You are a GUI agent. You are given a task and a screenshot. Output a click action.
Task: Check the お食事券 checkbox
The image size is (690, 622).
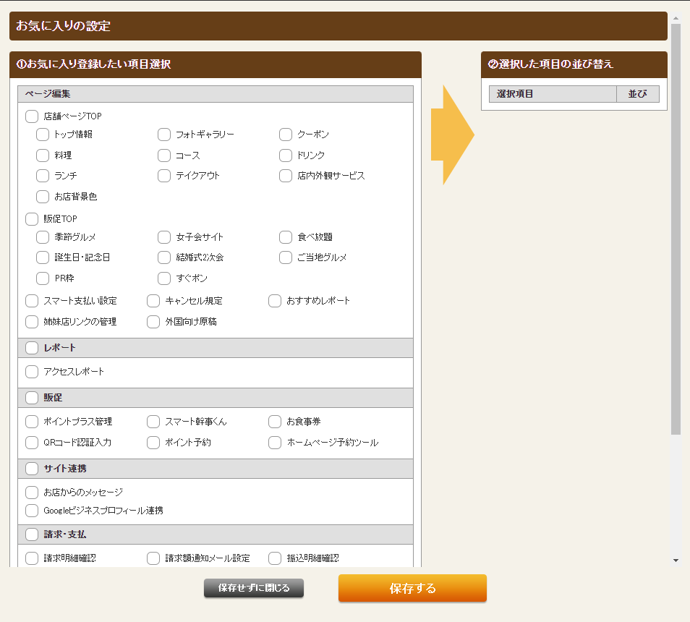coord(275,422)
